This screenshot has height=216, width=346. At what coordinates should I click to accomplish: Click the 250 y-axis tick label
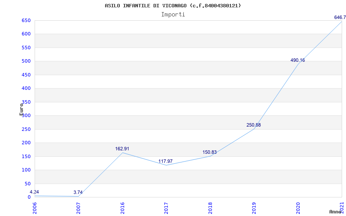click(x=26, y=129)
